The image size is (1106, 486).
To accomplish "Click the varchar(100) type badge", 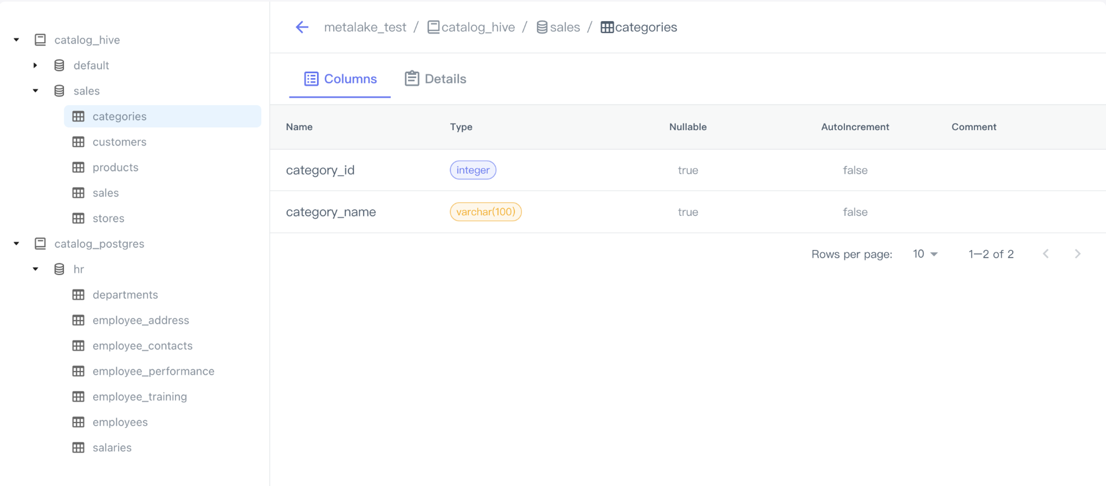I will click(x=485, y=212).
